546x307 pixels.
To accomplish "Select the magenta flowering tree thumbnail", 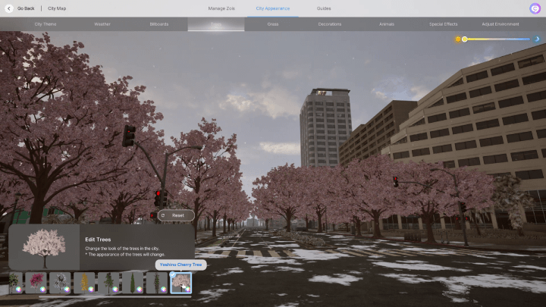I will [36, 283].
